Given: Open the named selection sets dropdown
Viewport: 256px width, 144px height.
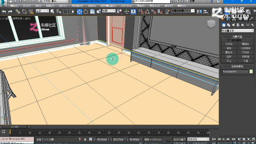Looking at the screenshot, I should point(183,11).
